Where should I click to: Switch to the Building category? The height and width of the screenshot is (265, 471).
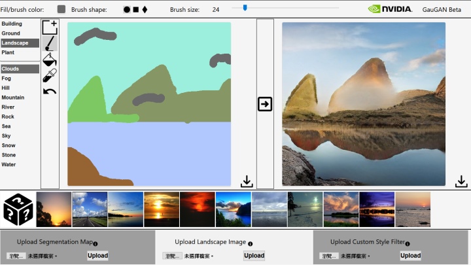(x=12, y=24)
